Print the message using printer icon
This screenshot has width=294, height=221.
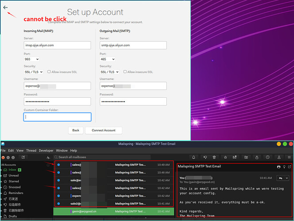pos(279,167)
